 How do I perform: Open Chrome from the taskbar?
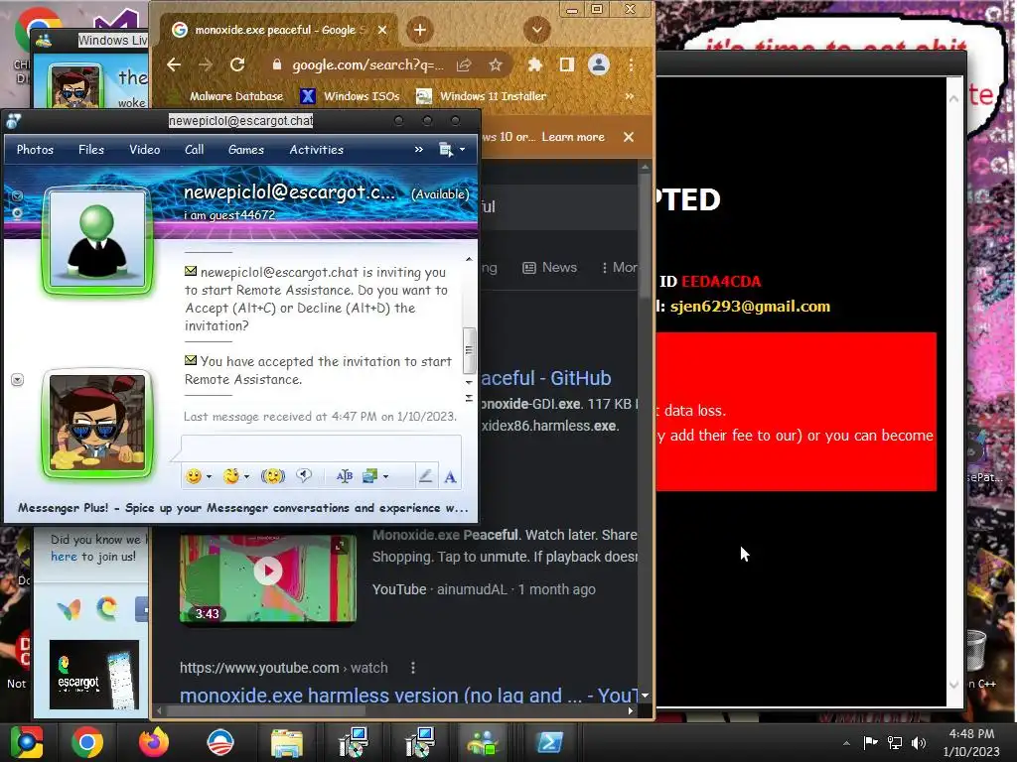point(87,742)
